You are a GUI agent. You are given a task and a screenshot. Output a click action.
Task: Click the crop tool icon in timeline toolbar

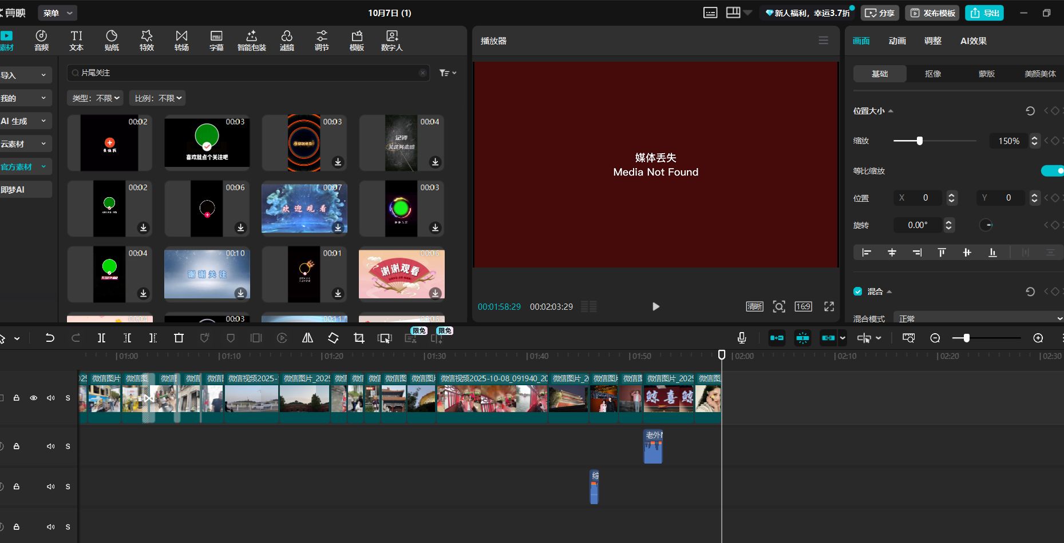tap(359, 338)
